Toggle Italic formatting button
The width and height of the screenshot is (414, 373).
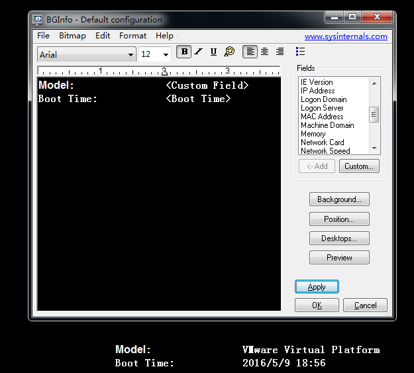[198, 52]
